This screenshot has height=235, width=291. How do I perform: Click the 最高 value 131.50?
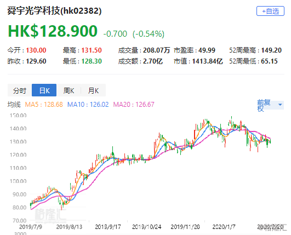[x=92, y=50]
